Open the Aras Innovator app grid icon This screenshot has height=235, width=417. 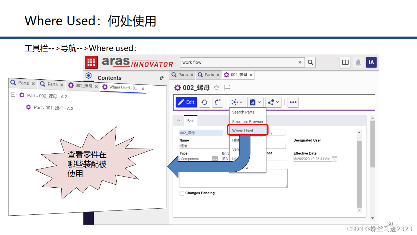tap(91, 62)
